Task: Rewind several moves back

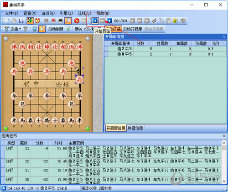Action: coord(102,21)
